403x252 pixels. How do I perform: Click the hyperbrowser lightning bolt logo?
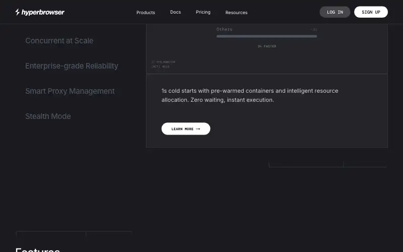17,12
